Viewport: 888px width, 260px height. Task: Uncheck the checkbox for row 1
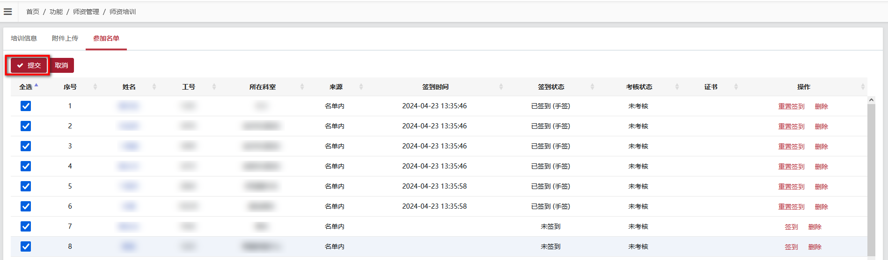pyautogui.click(x=26, y=106)
